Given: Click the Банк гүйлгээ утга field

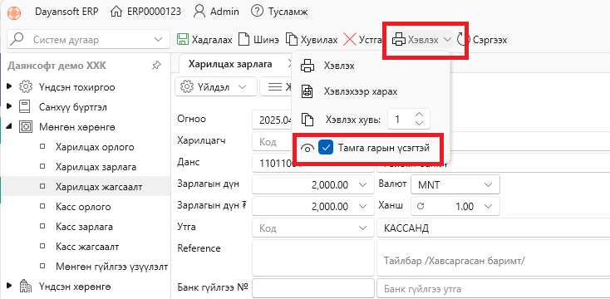Looking at the screenshot, I should (x=494, y=288).
